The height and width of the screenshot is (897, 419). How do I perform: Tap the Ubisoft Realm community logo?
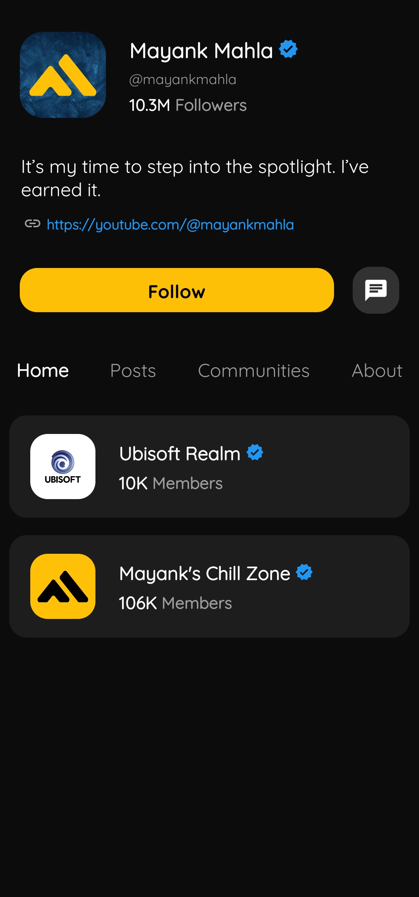point(63,467)
